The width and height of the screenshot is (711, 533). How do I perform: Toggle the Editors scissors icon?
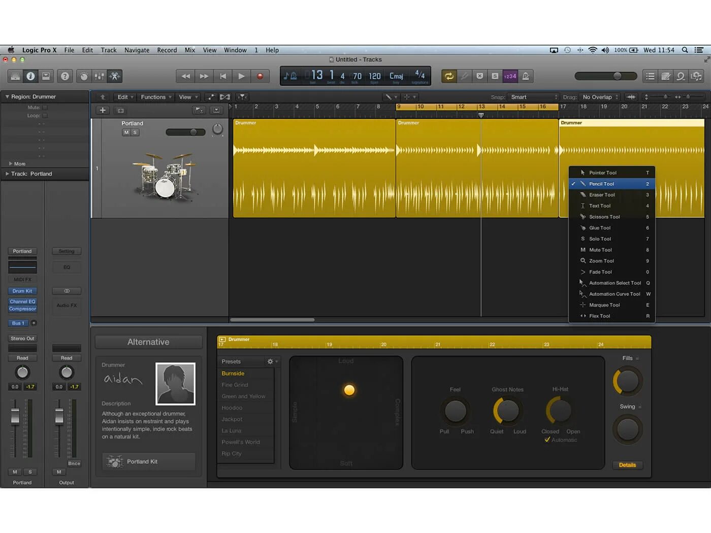114,76
